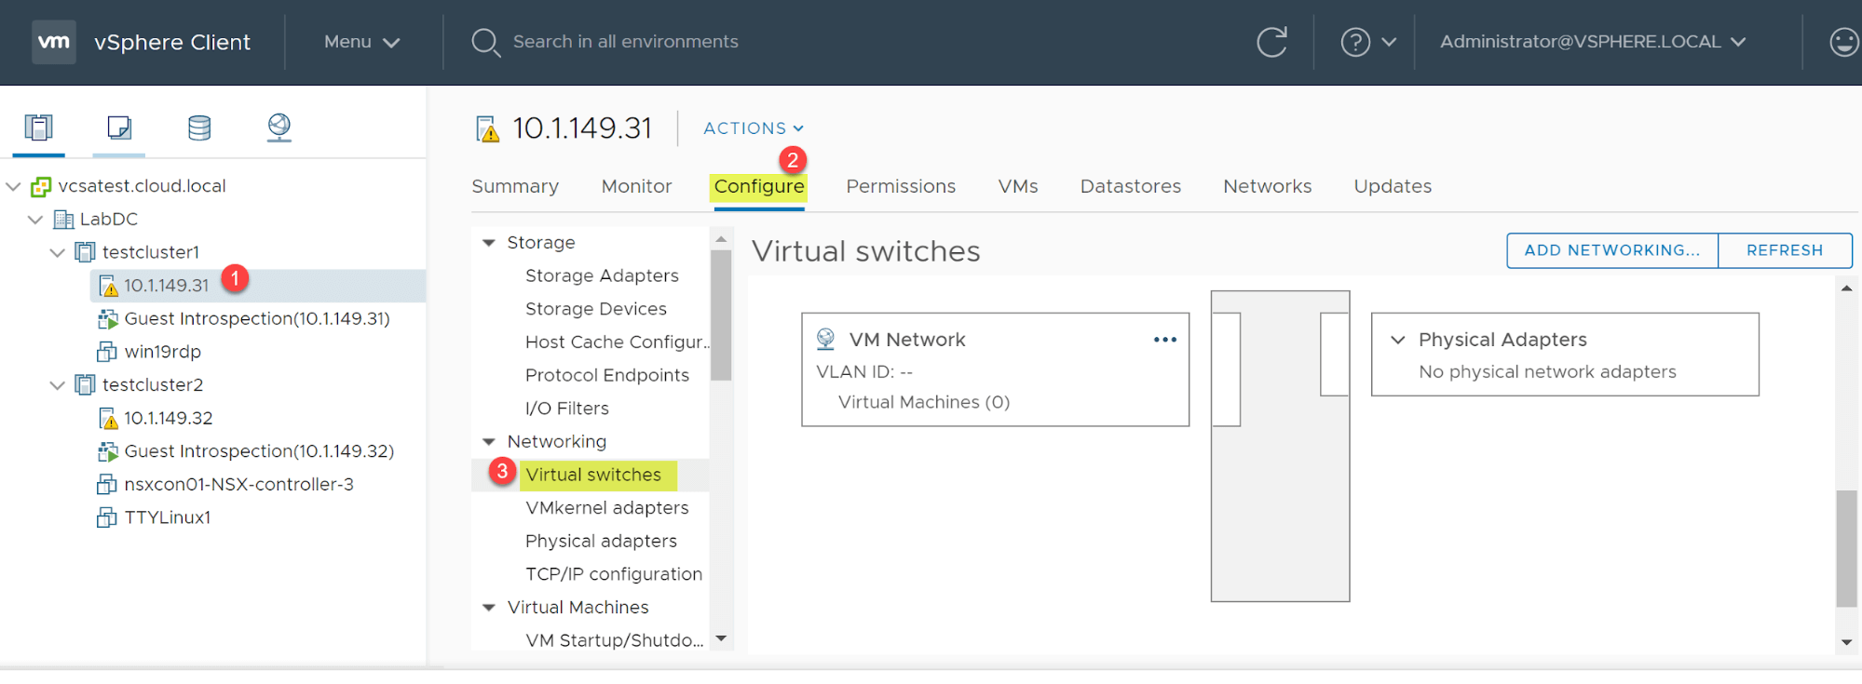Click the ADD NETWORKING... button
1862x684 pixels.
(1612, 250)
